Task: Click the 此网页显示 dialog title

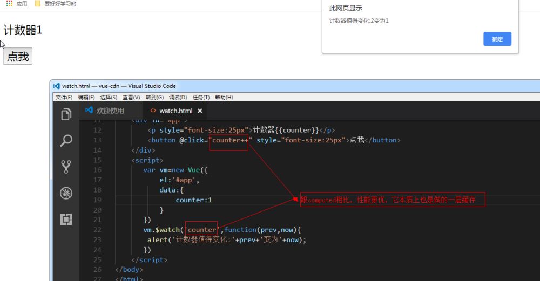Action: pos(346,8)
